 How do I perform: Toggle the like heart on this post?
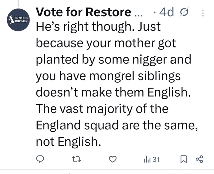tap(113, 159)
